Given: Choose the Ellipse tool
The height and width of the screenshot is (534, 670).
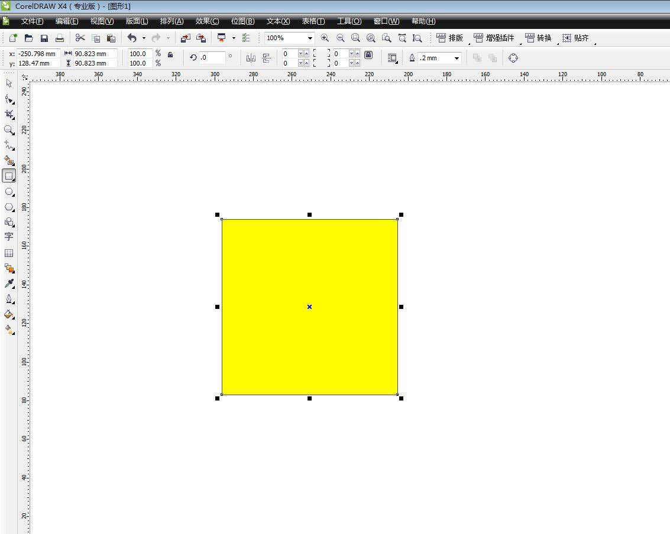Looking at the screenshot, I should pyautogui.click(x=9, y=192).
